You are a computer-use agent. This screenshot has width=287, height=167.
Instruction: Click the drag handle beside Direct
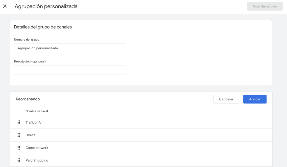click(19, 135)
